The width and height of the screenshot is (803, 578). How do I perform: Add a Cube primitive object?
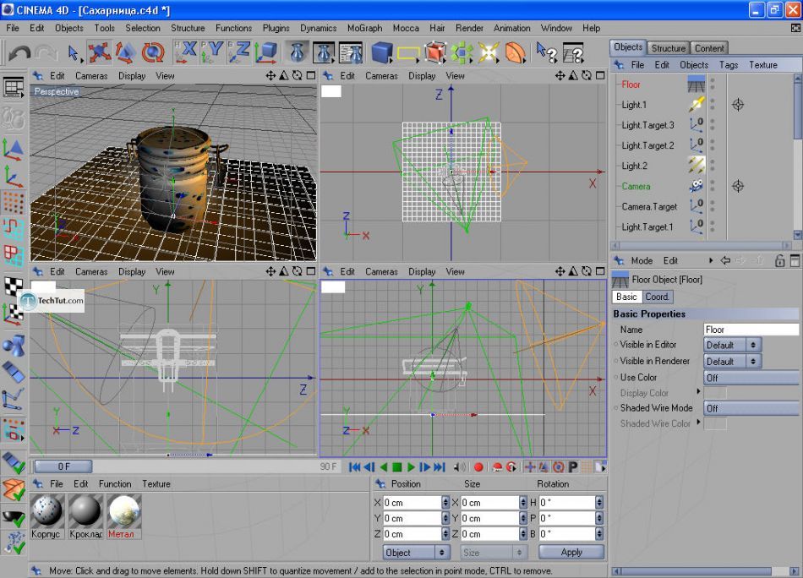(382, 52)
